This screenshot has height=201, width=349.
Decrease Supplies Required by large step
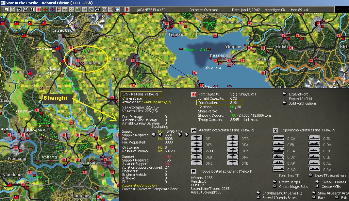[x=154, y=135]
